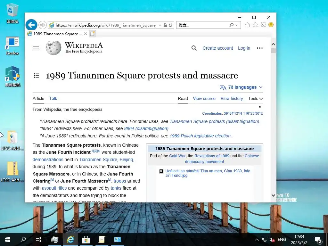Image resolution: width=328 pixels, height=246 pixels.
Task: Toggle the table of contents list icon
Action: click(37, 76)
